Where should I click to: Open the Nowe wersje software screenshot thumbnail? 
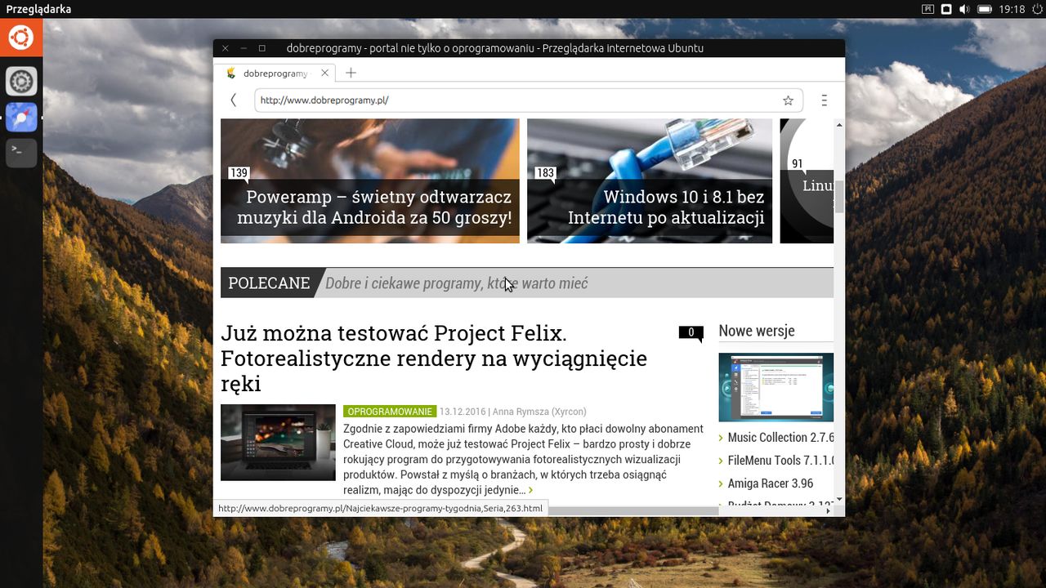[x=776, y=387]
